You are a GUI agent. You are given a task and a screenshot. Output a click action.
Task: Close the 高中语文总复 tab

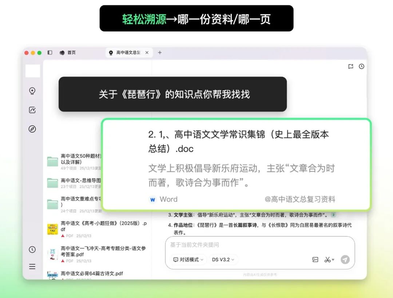click(x=147, y=53)
